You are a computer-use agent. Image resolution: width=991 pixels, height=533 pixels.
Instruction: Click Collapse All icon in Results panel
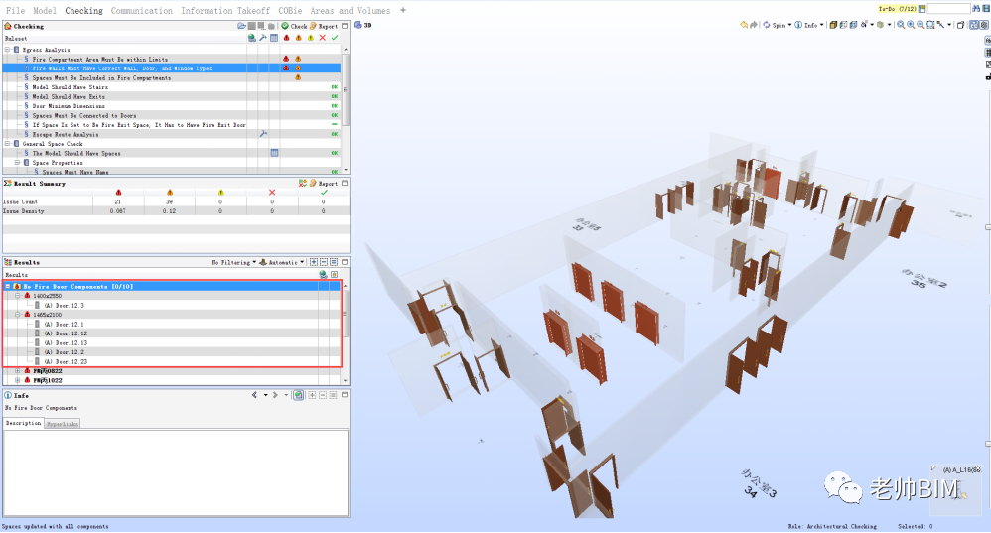pos(324,262)
